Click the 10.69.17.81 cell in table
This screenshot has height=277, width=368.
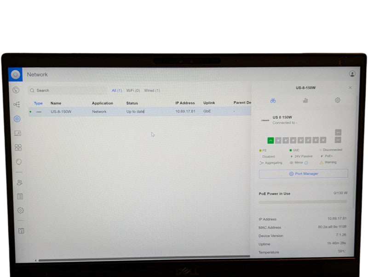click(185, 111)
